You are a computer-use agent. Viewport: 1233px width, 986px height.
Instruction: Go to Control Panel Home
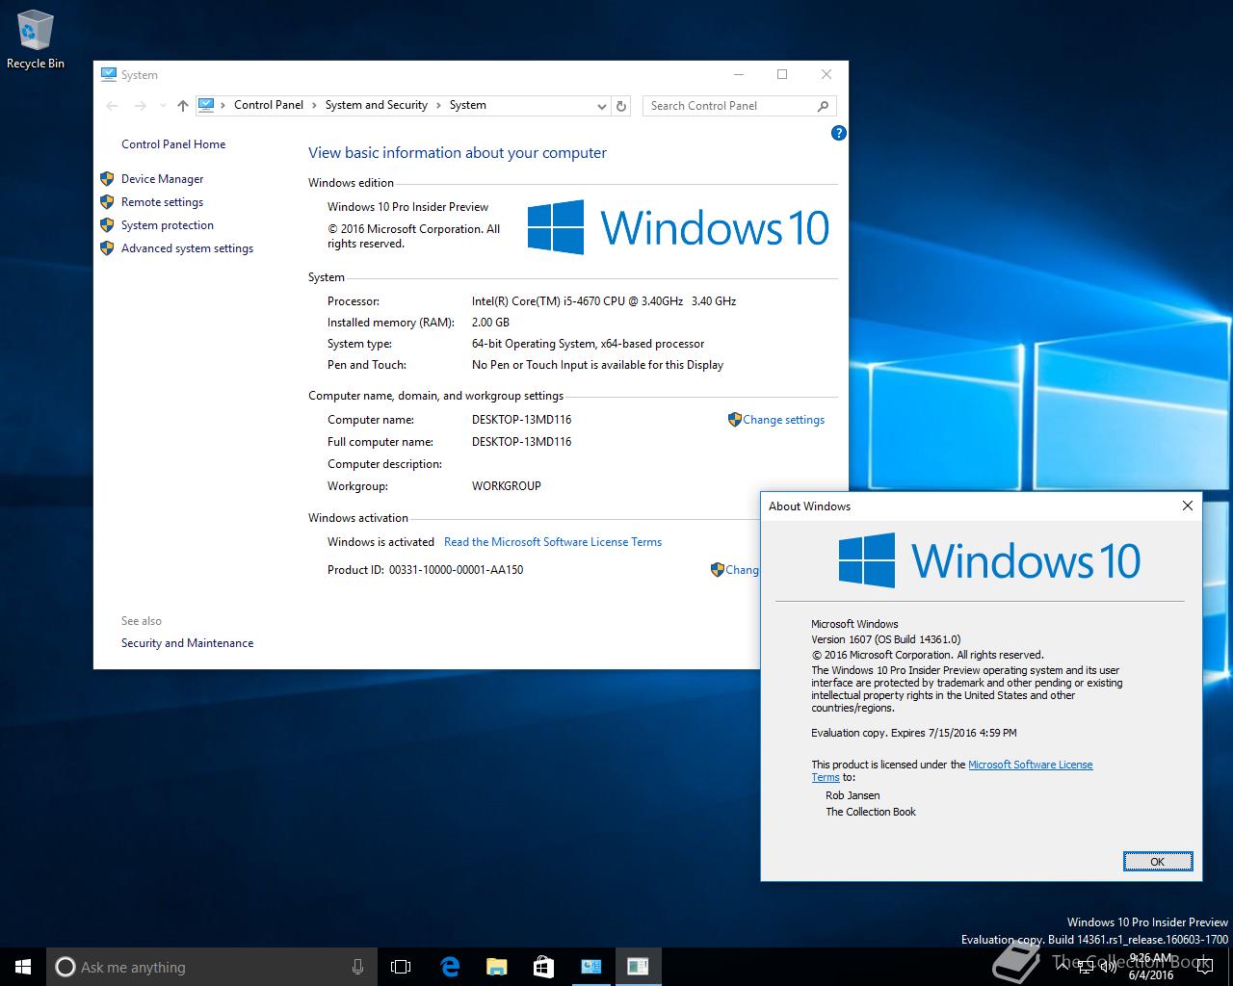click(173, 144)
